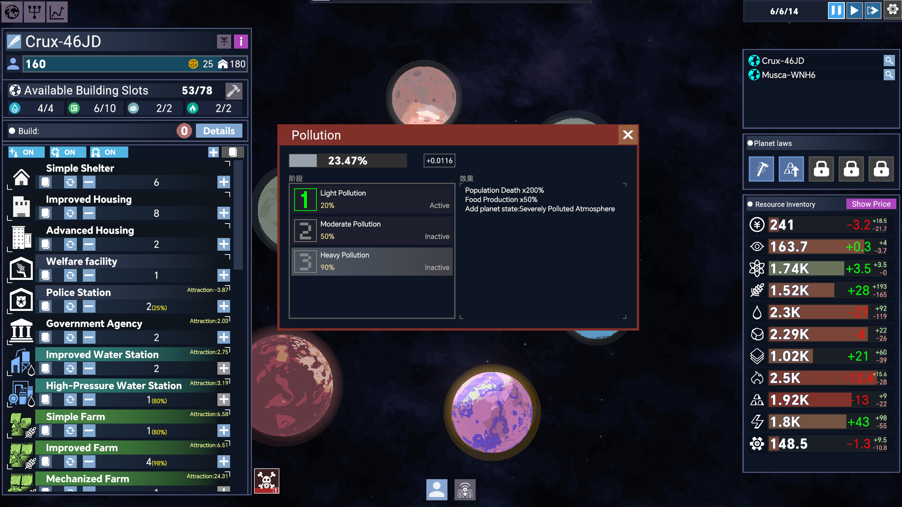Close the Pollution window
The height and width of the screenshot is (507, 902).
628,135
